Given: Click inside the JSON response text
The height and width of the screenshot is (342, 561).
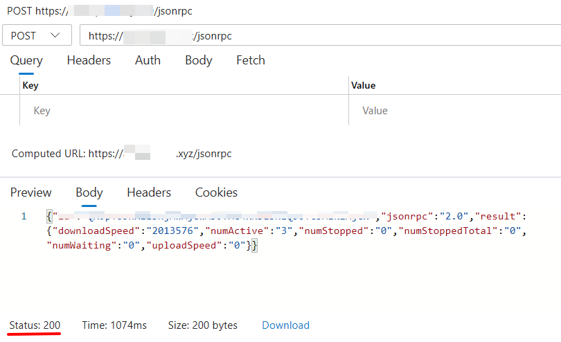Looking at the screenshot, I should (x=277, y=231).
